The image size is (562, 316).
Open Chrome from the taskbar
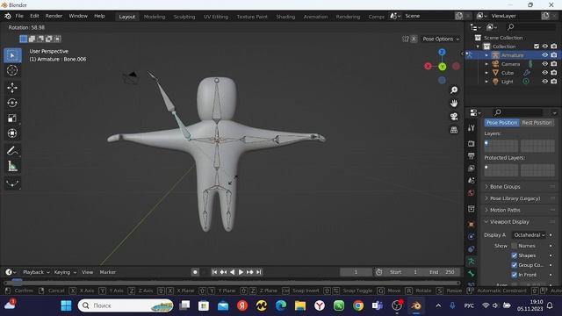click(358, 305)
